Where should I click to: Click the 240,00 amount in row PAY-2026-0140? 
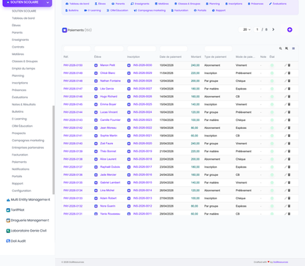[x=195, y=144]
